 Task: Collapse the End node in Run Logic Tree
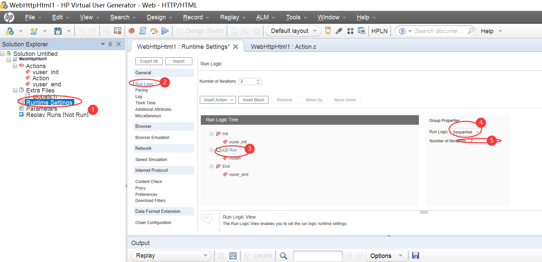tap(212, 166)
